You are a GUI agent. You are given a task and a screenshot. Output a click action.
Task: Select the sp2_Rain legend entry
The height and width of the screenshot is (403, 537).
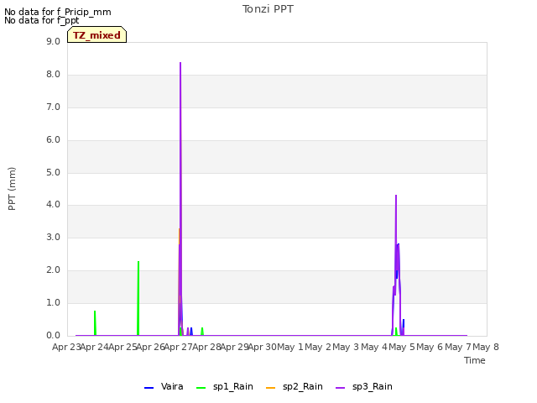(x=295, y=386)
